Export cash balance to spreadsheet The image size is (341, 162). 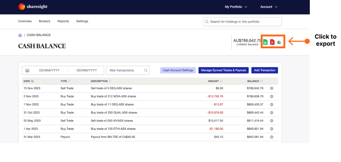point(265,42)
